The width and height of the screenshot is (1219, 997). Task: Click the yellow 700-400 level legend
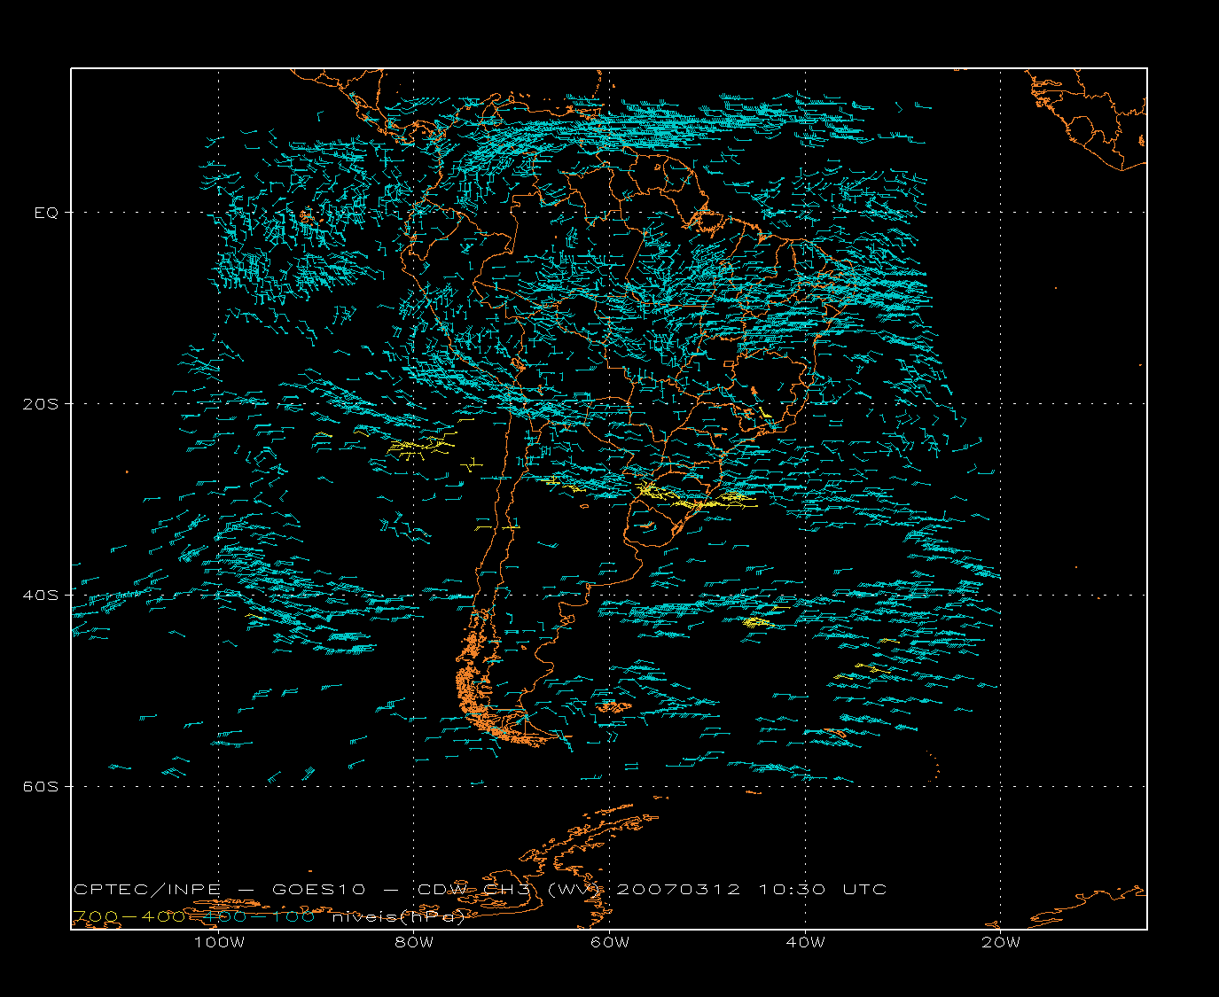tap(129, 916)
